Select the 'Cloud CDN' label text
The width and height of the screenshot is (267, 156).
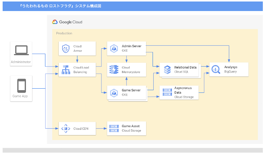click(81, 129)
